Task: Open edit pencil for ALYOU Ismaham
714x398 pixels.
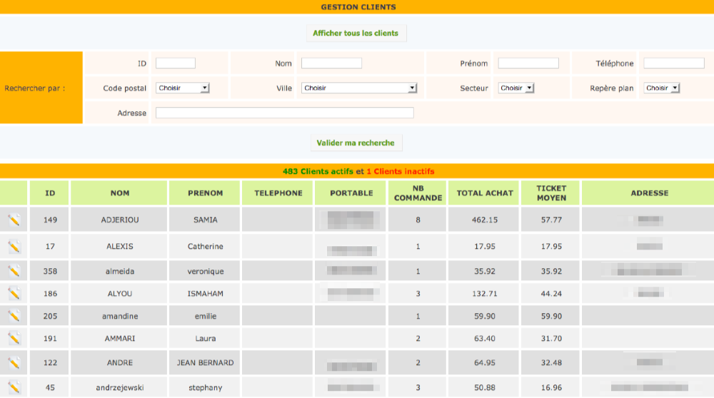Action: [14, 294]
